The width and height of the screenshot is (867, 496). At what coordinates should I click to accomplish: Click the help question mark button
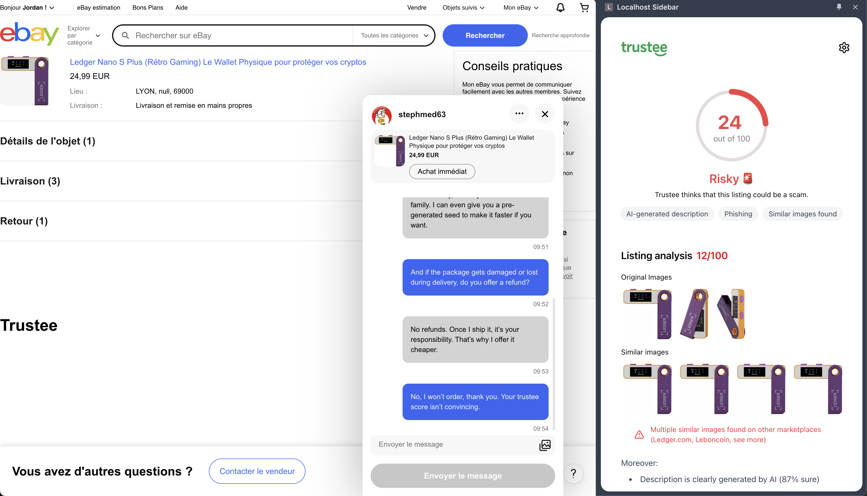pyautogui.click(x=573, y=473)
